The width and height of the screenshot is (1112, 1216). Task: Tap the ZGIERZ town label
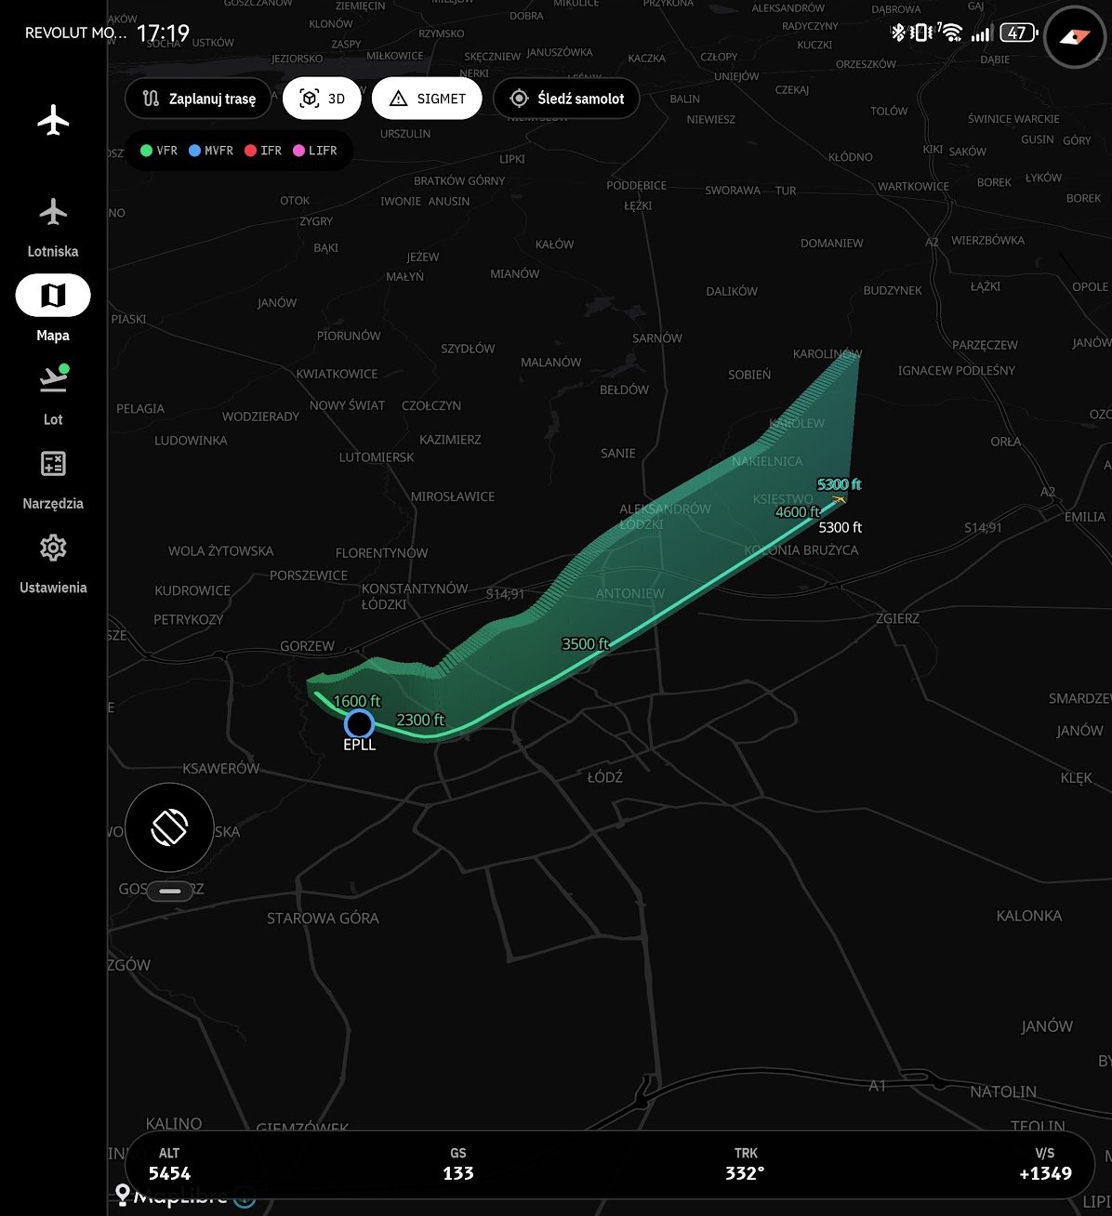(x=898, y=618)
